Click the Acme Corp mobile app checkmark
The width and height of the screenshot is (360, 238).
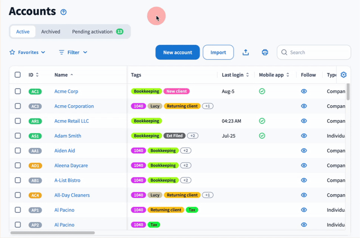coord(262,91)
